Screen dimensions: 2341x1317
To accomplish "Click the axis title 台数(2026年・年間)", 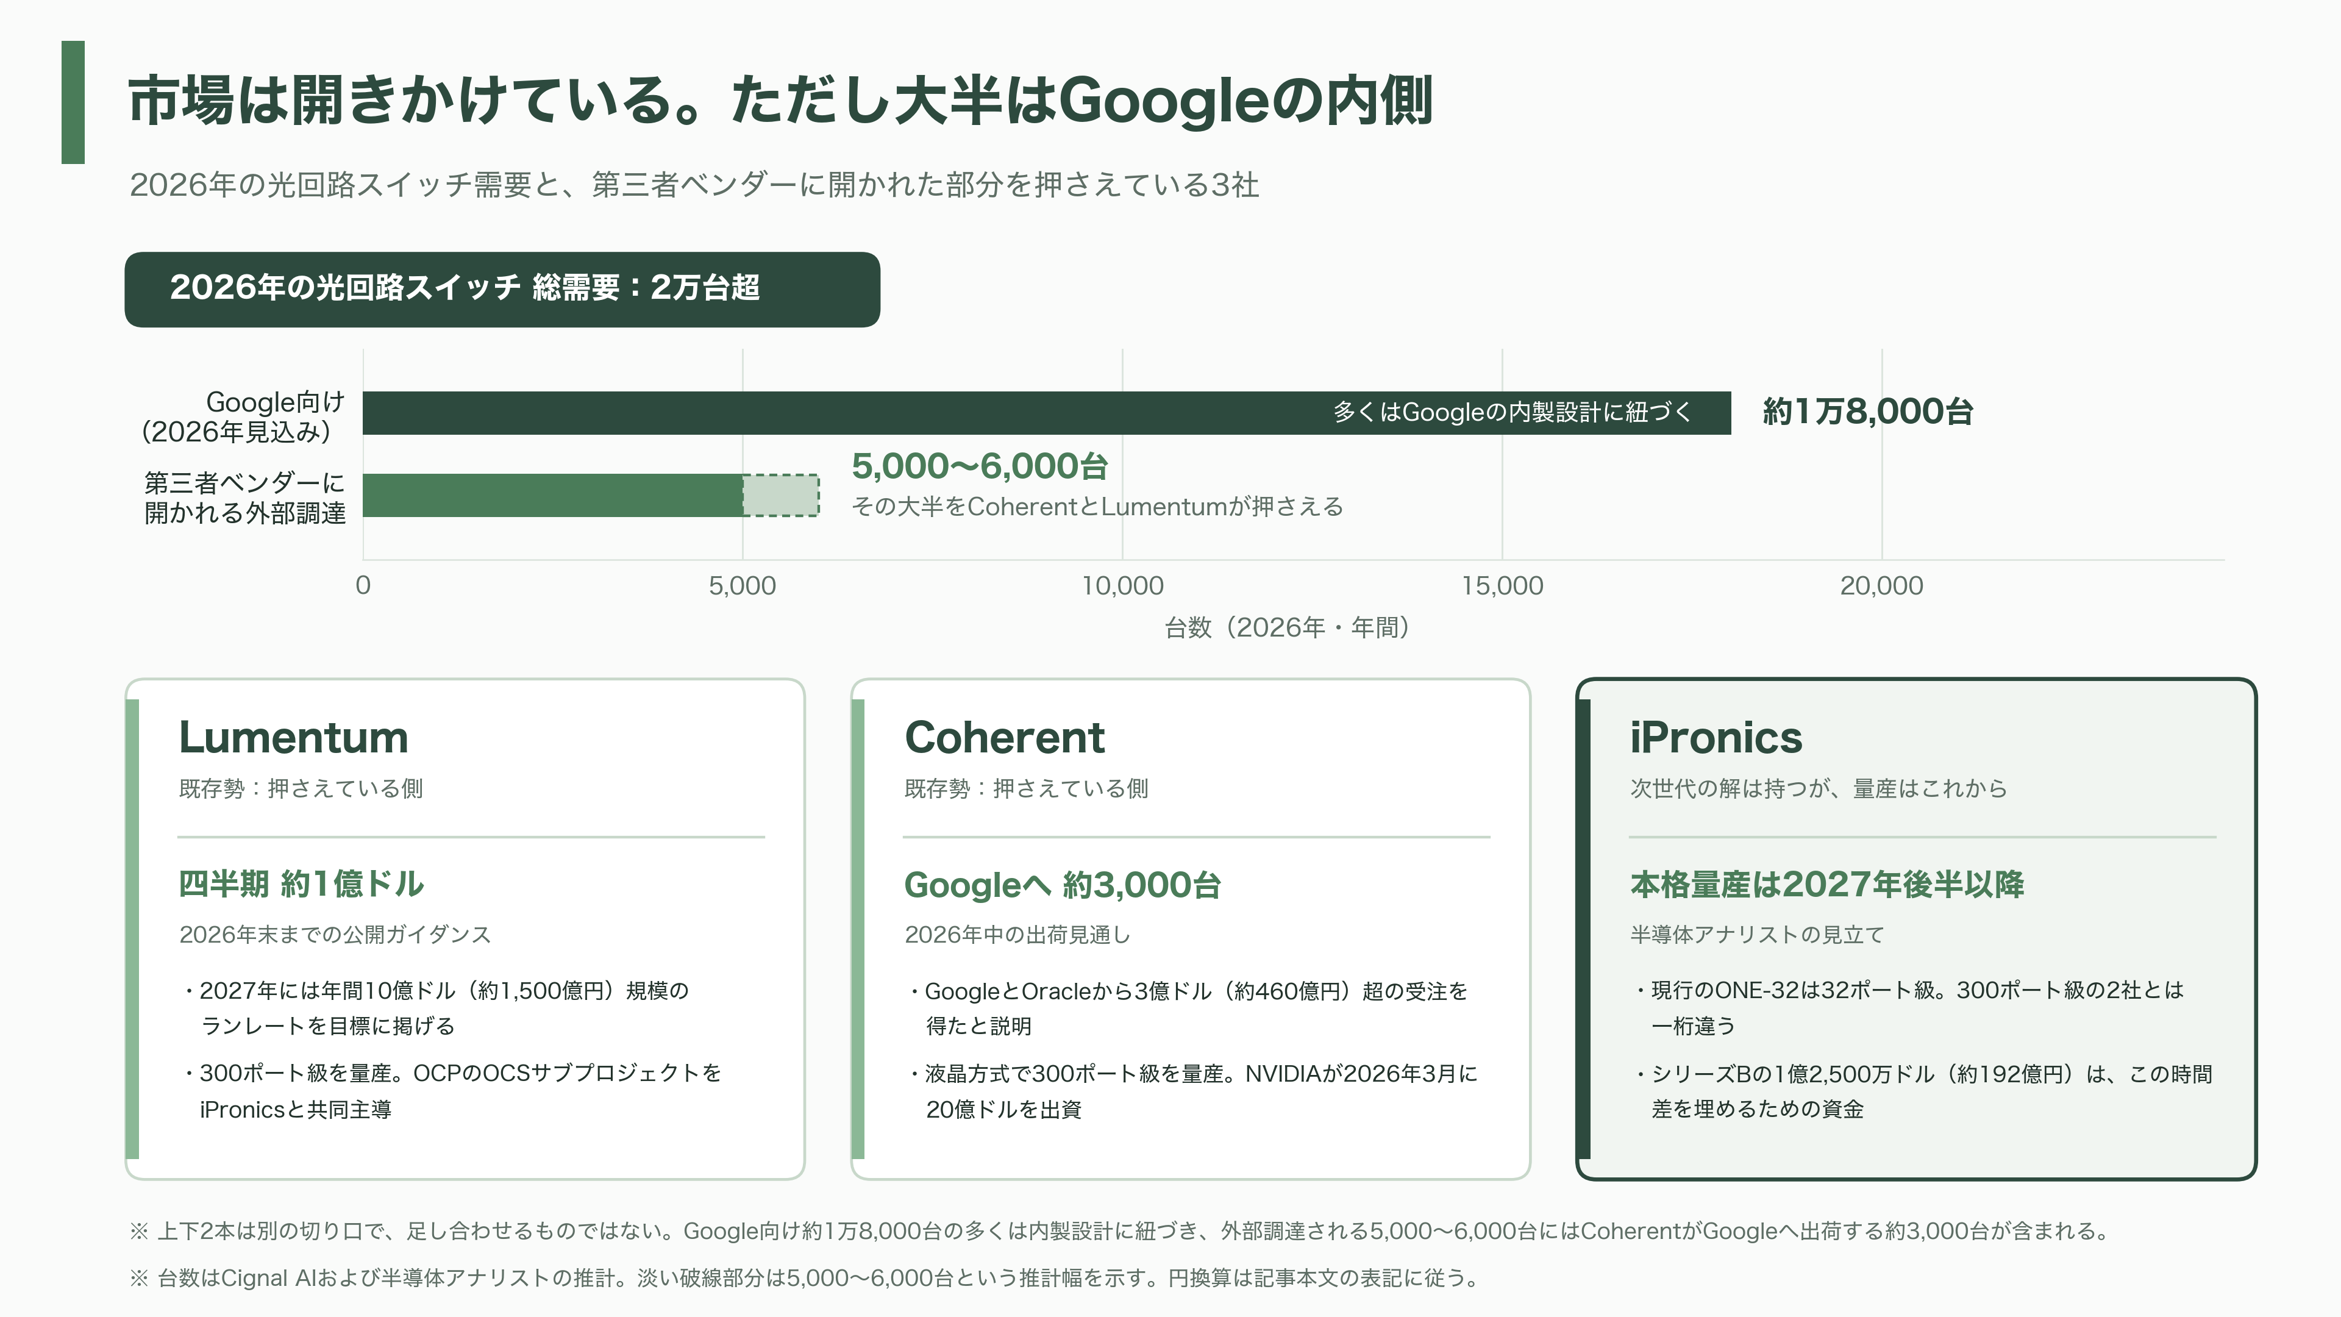I will 1287,627.
